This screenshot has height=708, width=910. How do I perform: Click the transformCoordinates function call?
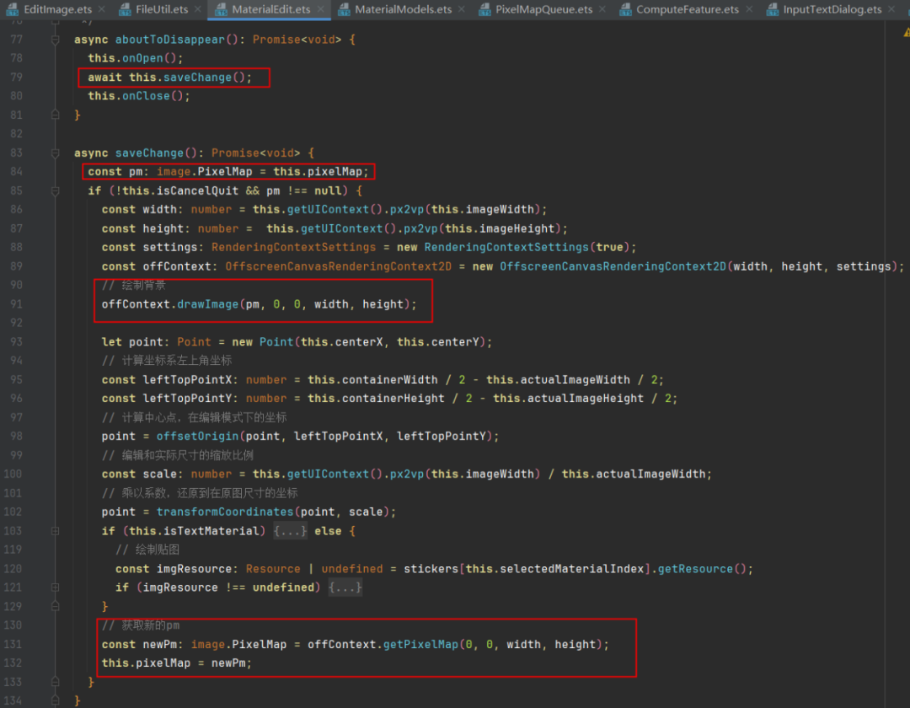(217, 512)
